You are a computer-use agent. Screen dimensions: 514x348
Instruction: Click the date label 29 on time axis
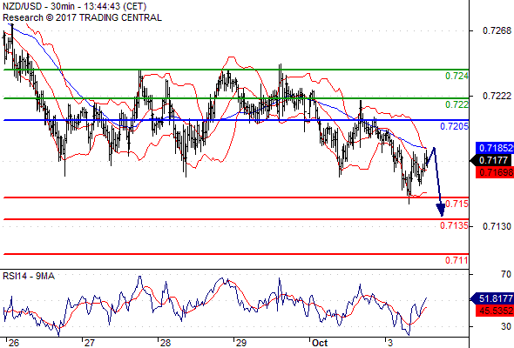click(241, 343)
